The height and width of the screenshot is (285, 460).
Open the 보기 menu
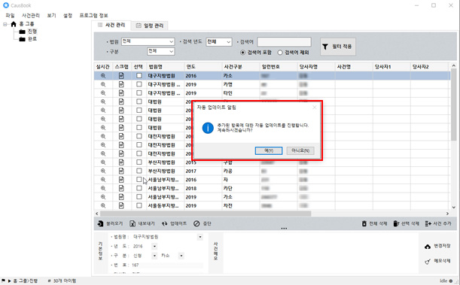[x=51, y=15]
